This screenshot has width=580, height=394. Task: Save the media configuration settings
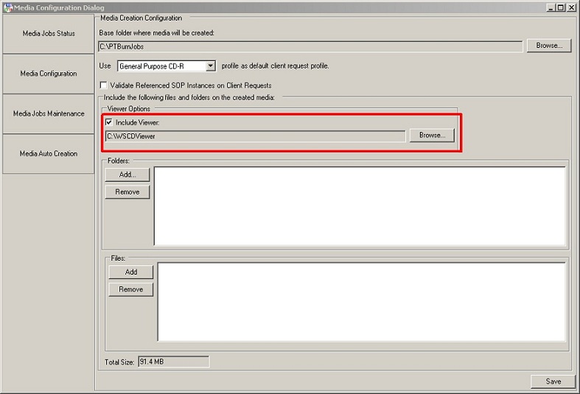click(553, 381)
